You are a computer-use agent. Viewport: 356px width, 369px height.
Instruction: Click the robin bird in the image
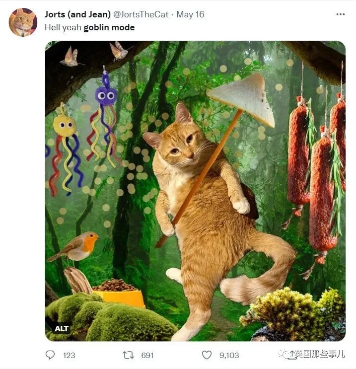point(75,247)
